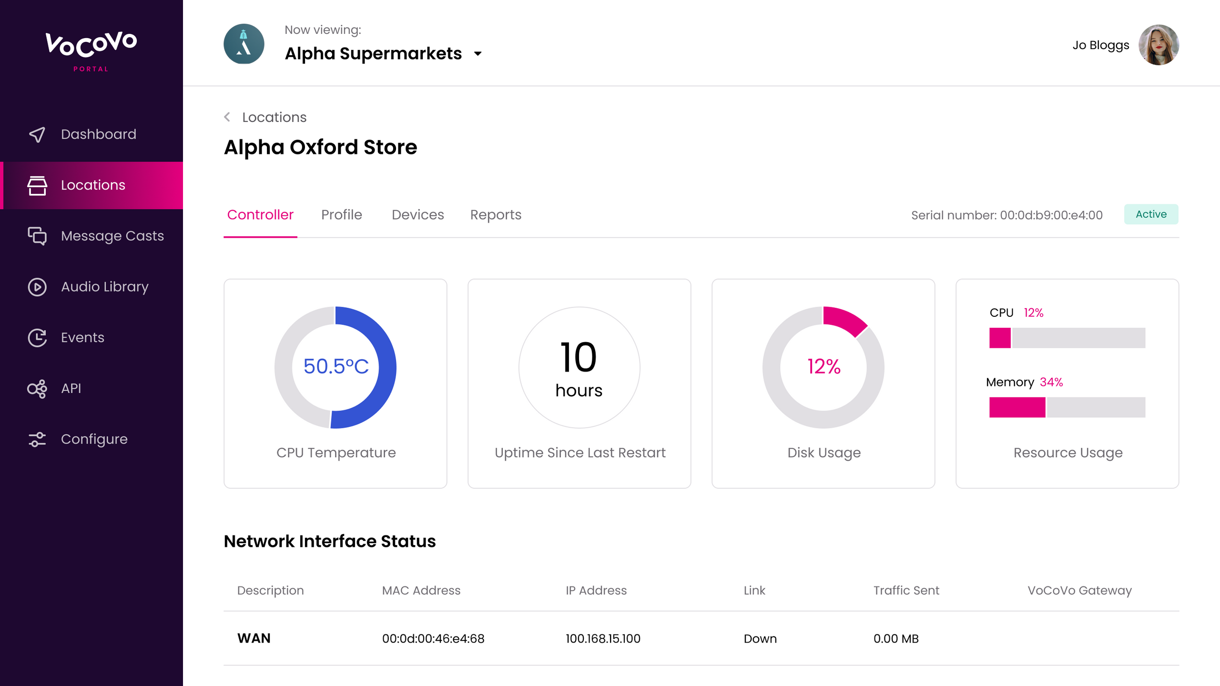
Task: Click the Locations storefront icon
Action: click(x=37, y=185)
